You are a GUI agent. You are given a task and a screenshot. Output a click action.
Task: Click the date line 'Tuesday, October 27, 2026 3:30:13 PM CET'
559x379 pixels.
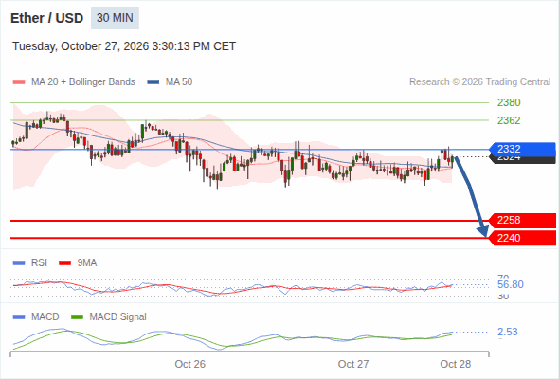tap(124, 46)
